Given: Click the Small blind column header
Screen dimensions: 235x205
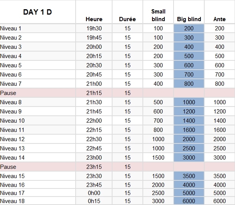Looking at the screenshot, I should tap(158, 15).
